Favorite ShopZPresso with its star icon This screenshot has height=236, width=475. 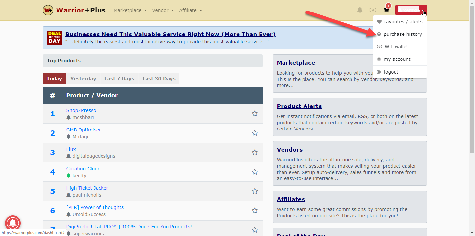coord(255,113)
